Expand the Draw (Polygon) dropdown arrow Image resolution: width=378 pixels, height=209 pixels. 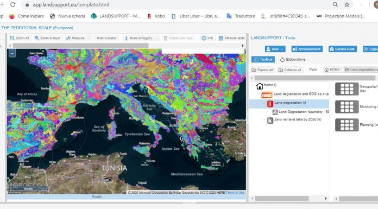coord(157,38)
